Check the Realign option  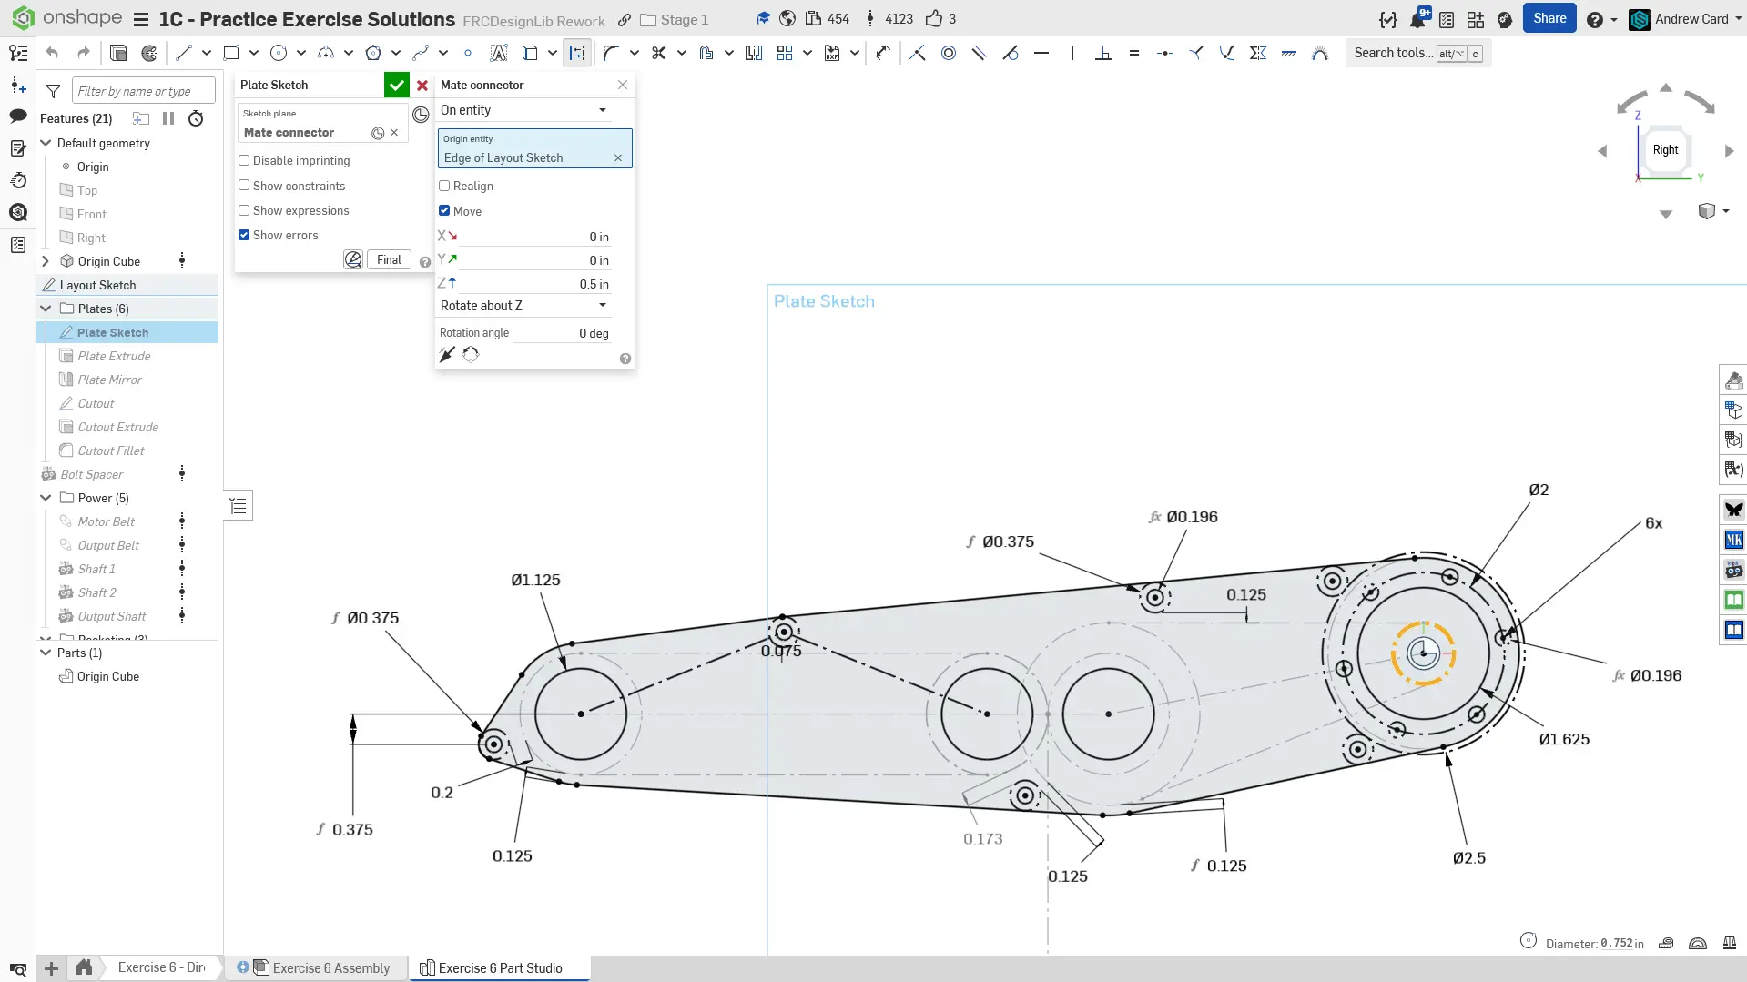click(x=444, y=186)
